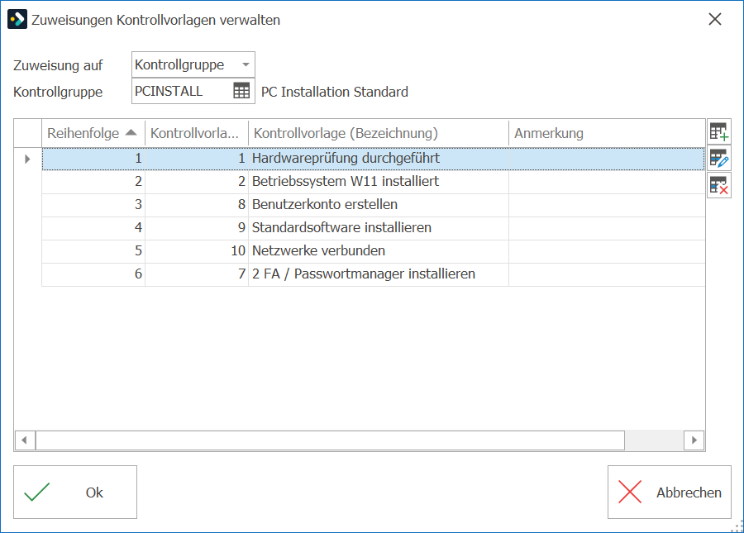This screenshot has height=533, width=744.
Task: Sort by the Reihenfolge column header
Action: coord(93,133)
